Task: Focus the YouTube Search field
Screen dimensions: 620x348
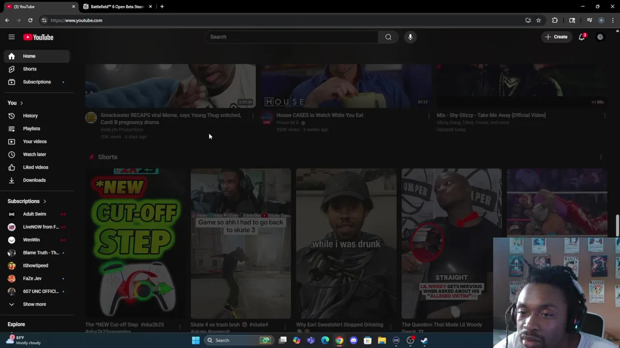Action: click(292, 37)
